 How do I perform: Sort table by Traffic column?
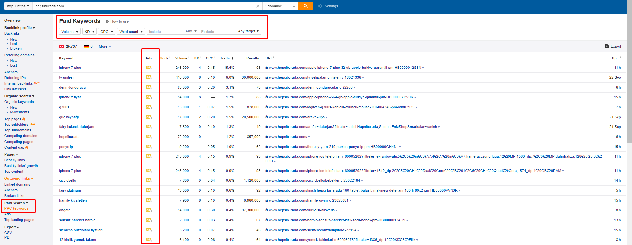coord(227,58)
